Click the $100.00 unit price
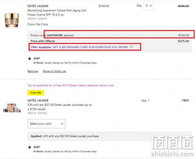 [x=104, y=6]
